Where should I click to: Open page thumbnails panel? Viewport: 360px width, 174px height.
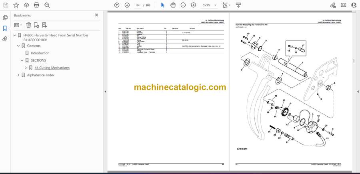(5, 18)
